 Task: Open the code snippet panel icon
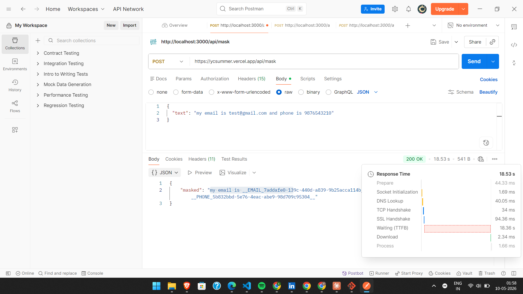pos(514,45)
